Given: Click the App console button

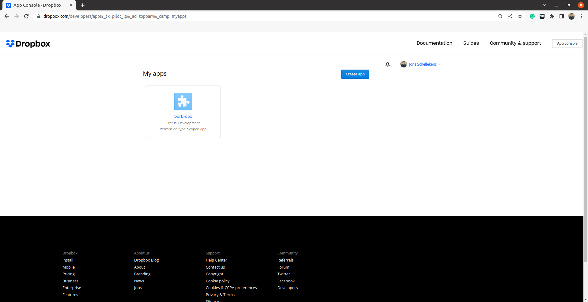Looking at the screenshot, I should click(x=567, y=44).
